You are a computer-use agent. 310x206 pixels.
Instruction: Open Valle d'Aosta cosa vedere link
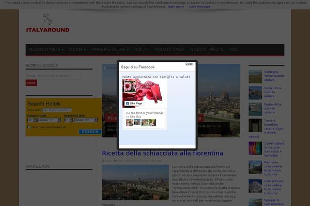[273, 187]
